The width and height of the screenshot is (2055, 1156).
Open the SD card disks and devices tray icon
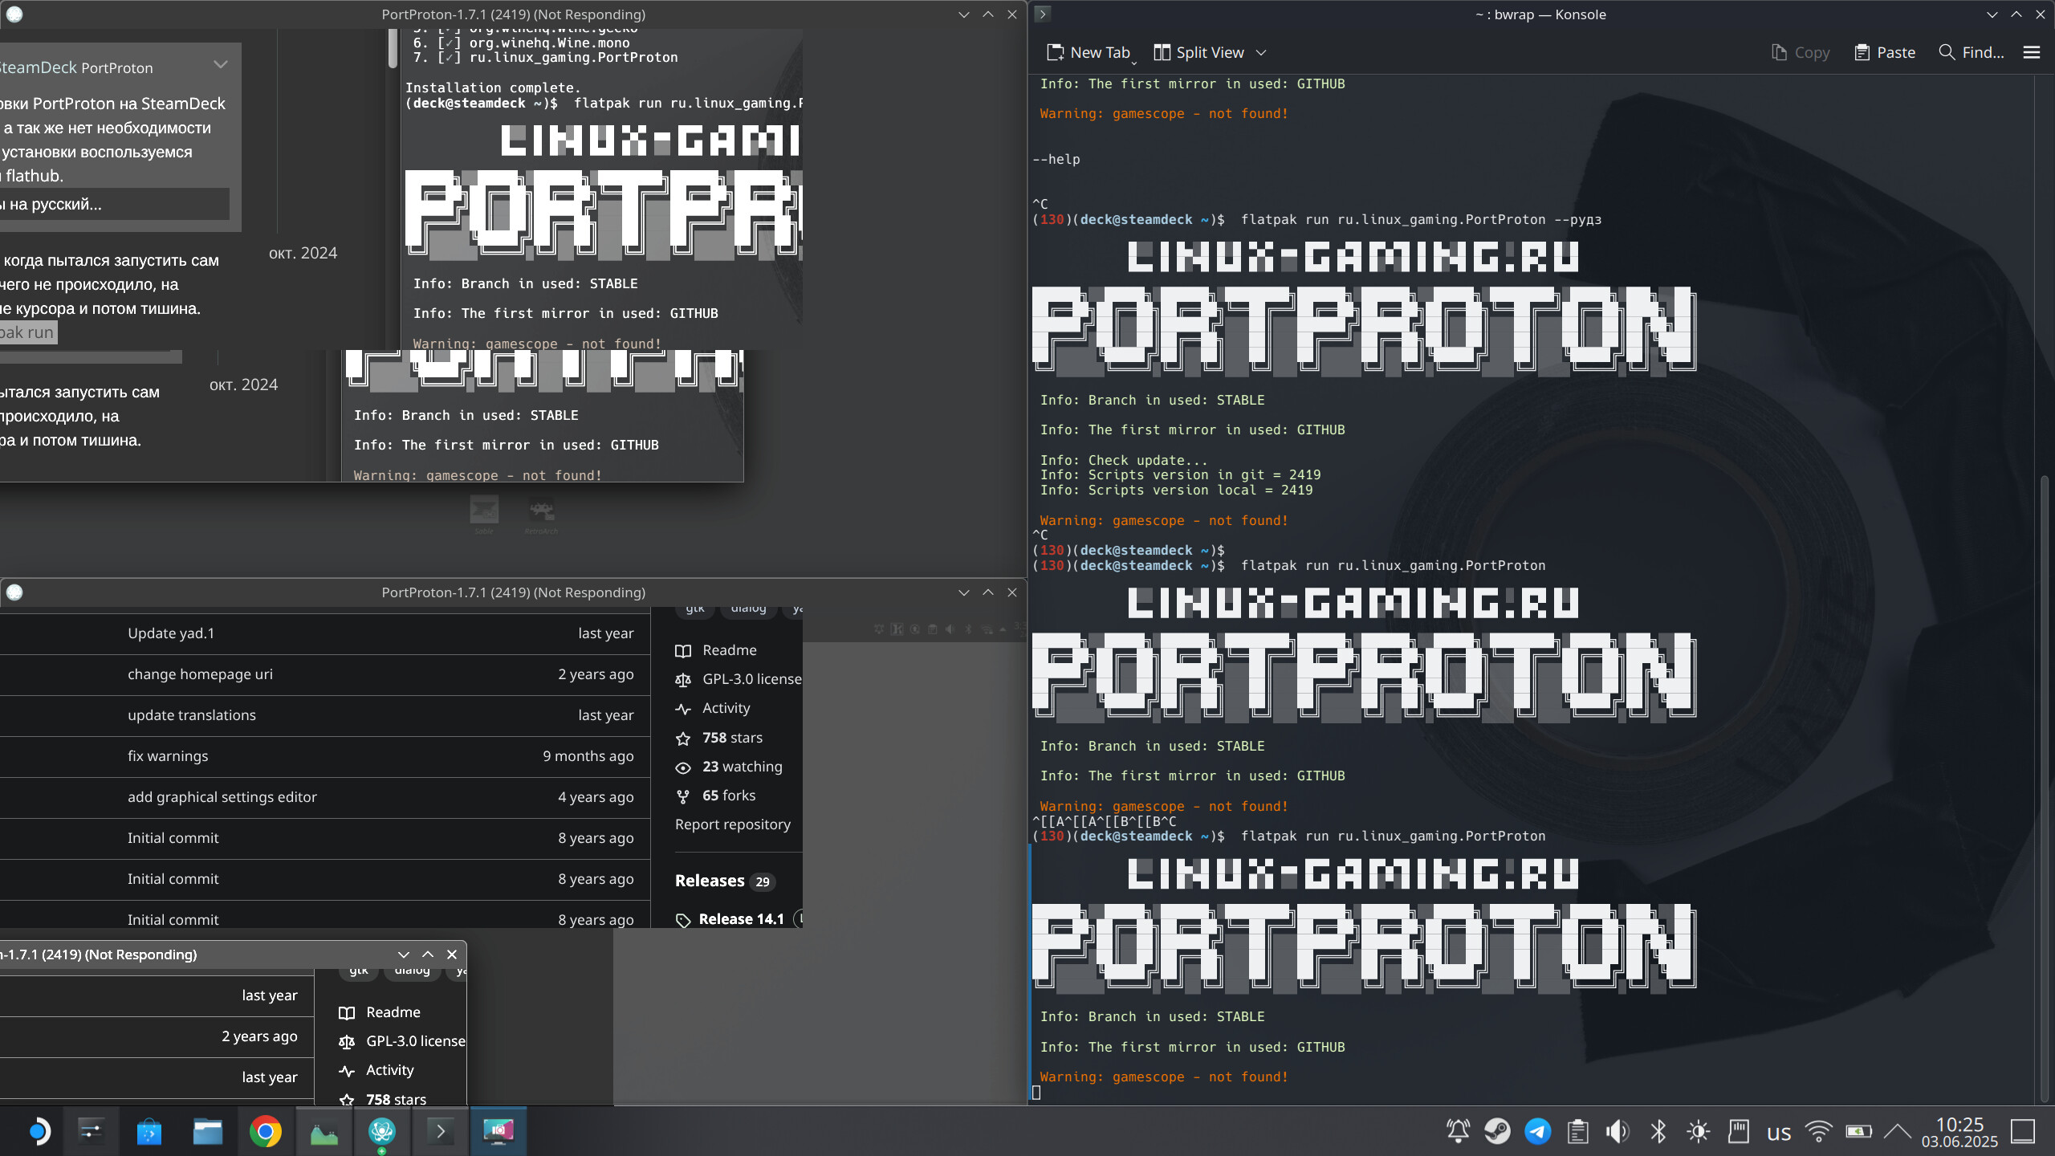click(x=1738, y=1132)
